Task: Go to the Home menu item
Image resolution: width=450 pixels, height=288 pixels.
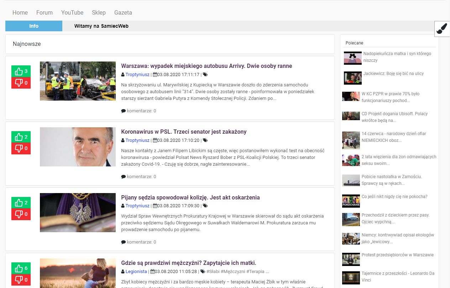Action: (x=20, y=12)
